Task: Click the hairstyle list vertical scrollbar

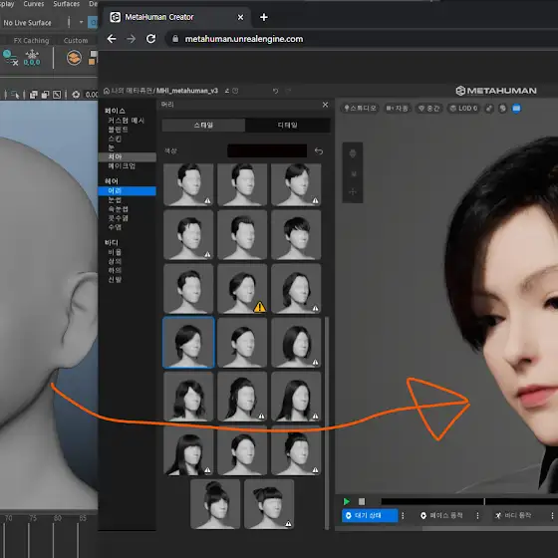Action: pyautogui.click(x=327, y=423)
